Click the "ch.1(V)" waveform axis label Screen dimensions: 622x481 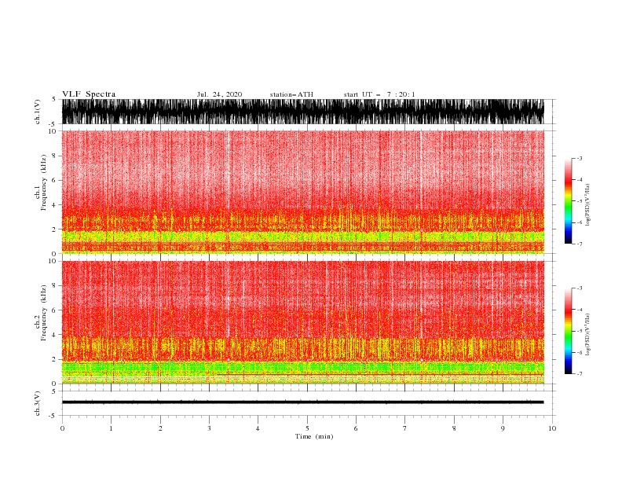38,112
